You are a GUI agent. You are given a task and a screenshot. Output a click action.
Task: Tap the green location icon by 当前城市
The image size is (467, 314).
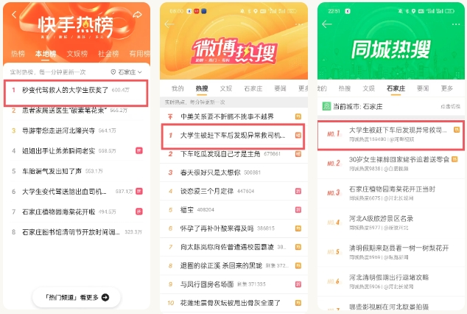[326, 106]
